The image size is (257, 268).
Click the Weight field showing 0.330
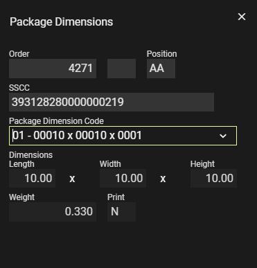click(53, 212)
